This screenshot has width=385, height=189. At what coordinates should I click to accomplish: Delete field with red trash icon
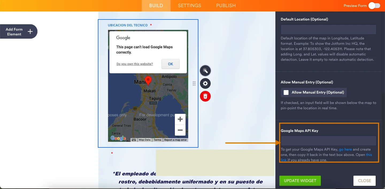point(205,96)
